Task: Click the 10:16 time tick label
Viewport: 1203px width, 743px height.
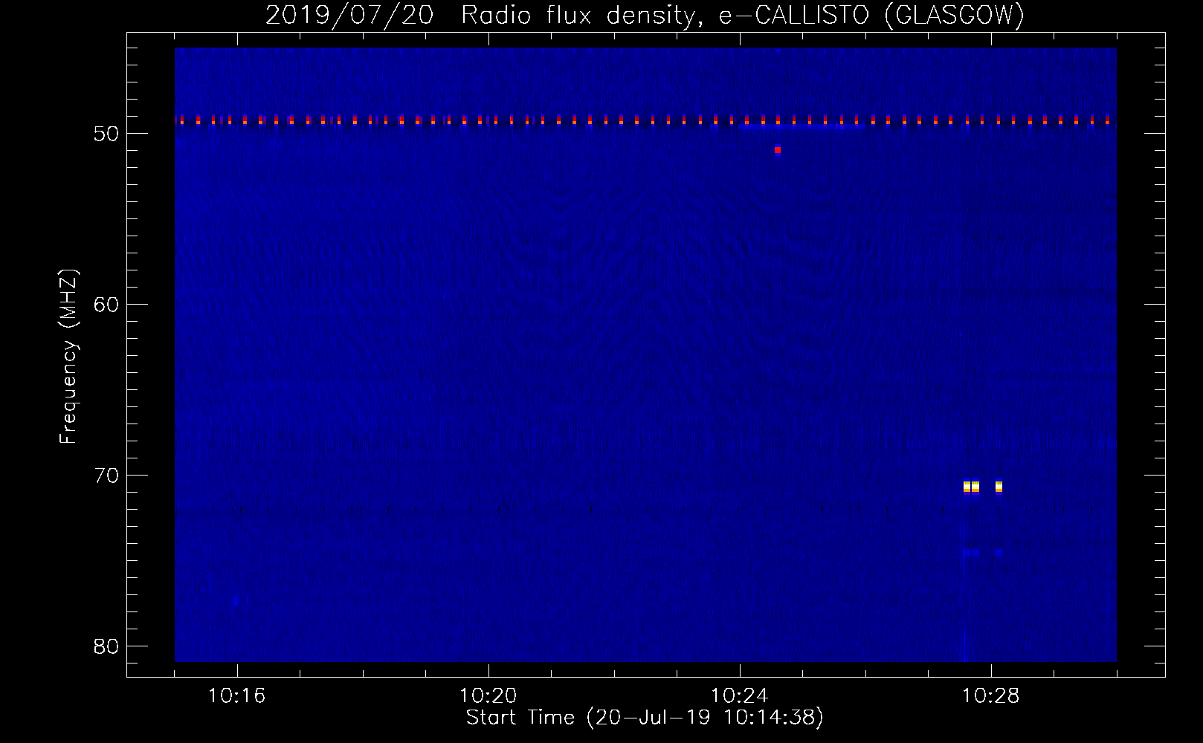Action: [236, 696]
